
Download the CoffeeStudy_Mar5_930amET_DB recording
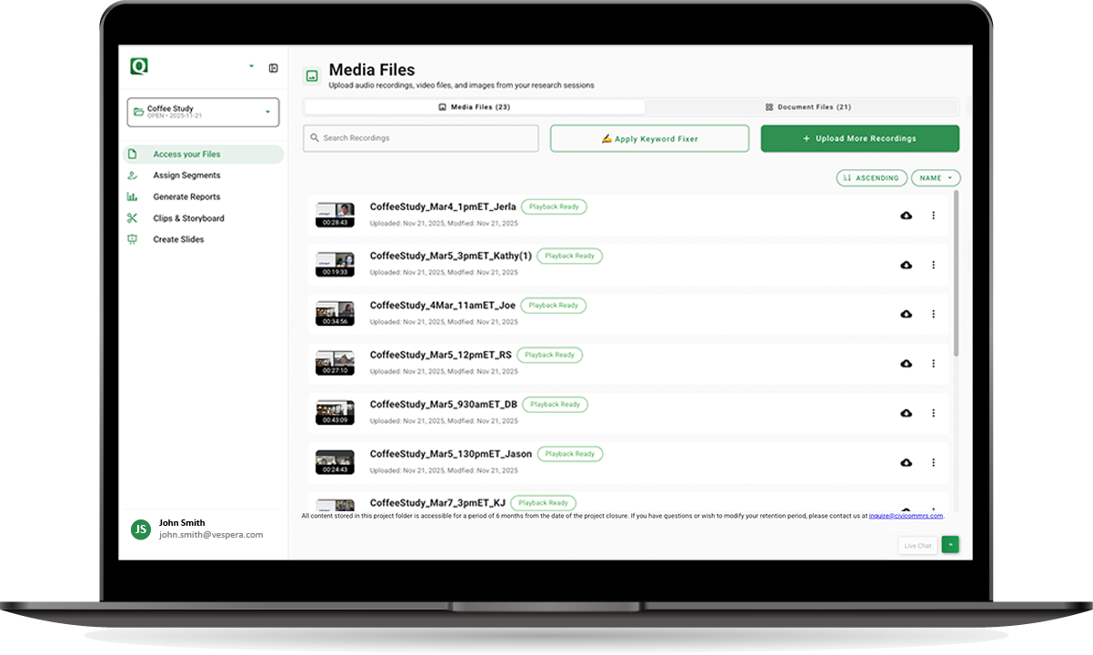906,413
